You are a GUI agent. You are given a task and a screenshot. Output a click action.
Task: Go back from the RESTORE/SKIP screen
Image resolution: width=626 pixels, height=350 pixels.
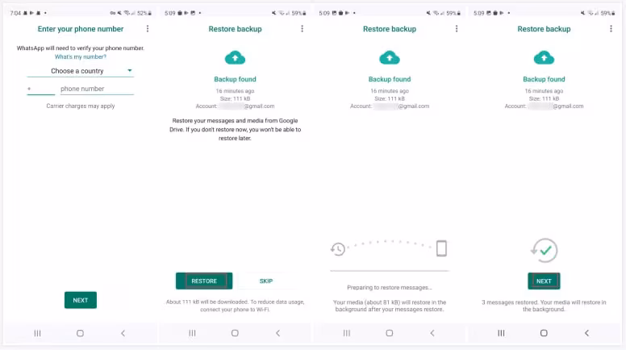(x=278, y=333)
